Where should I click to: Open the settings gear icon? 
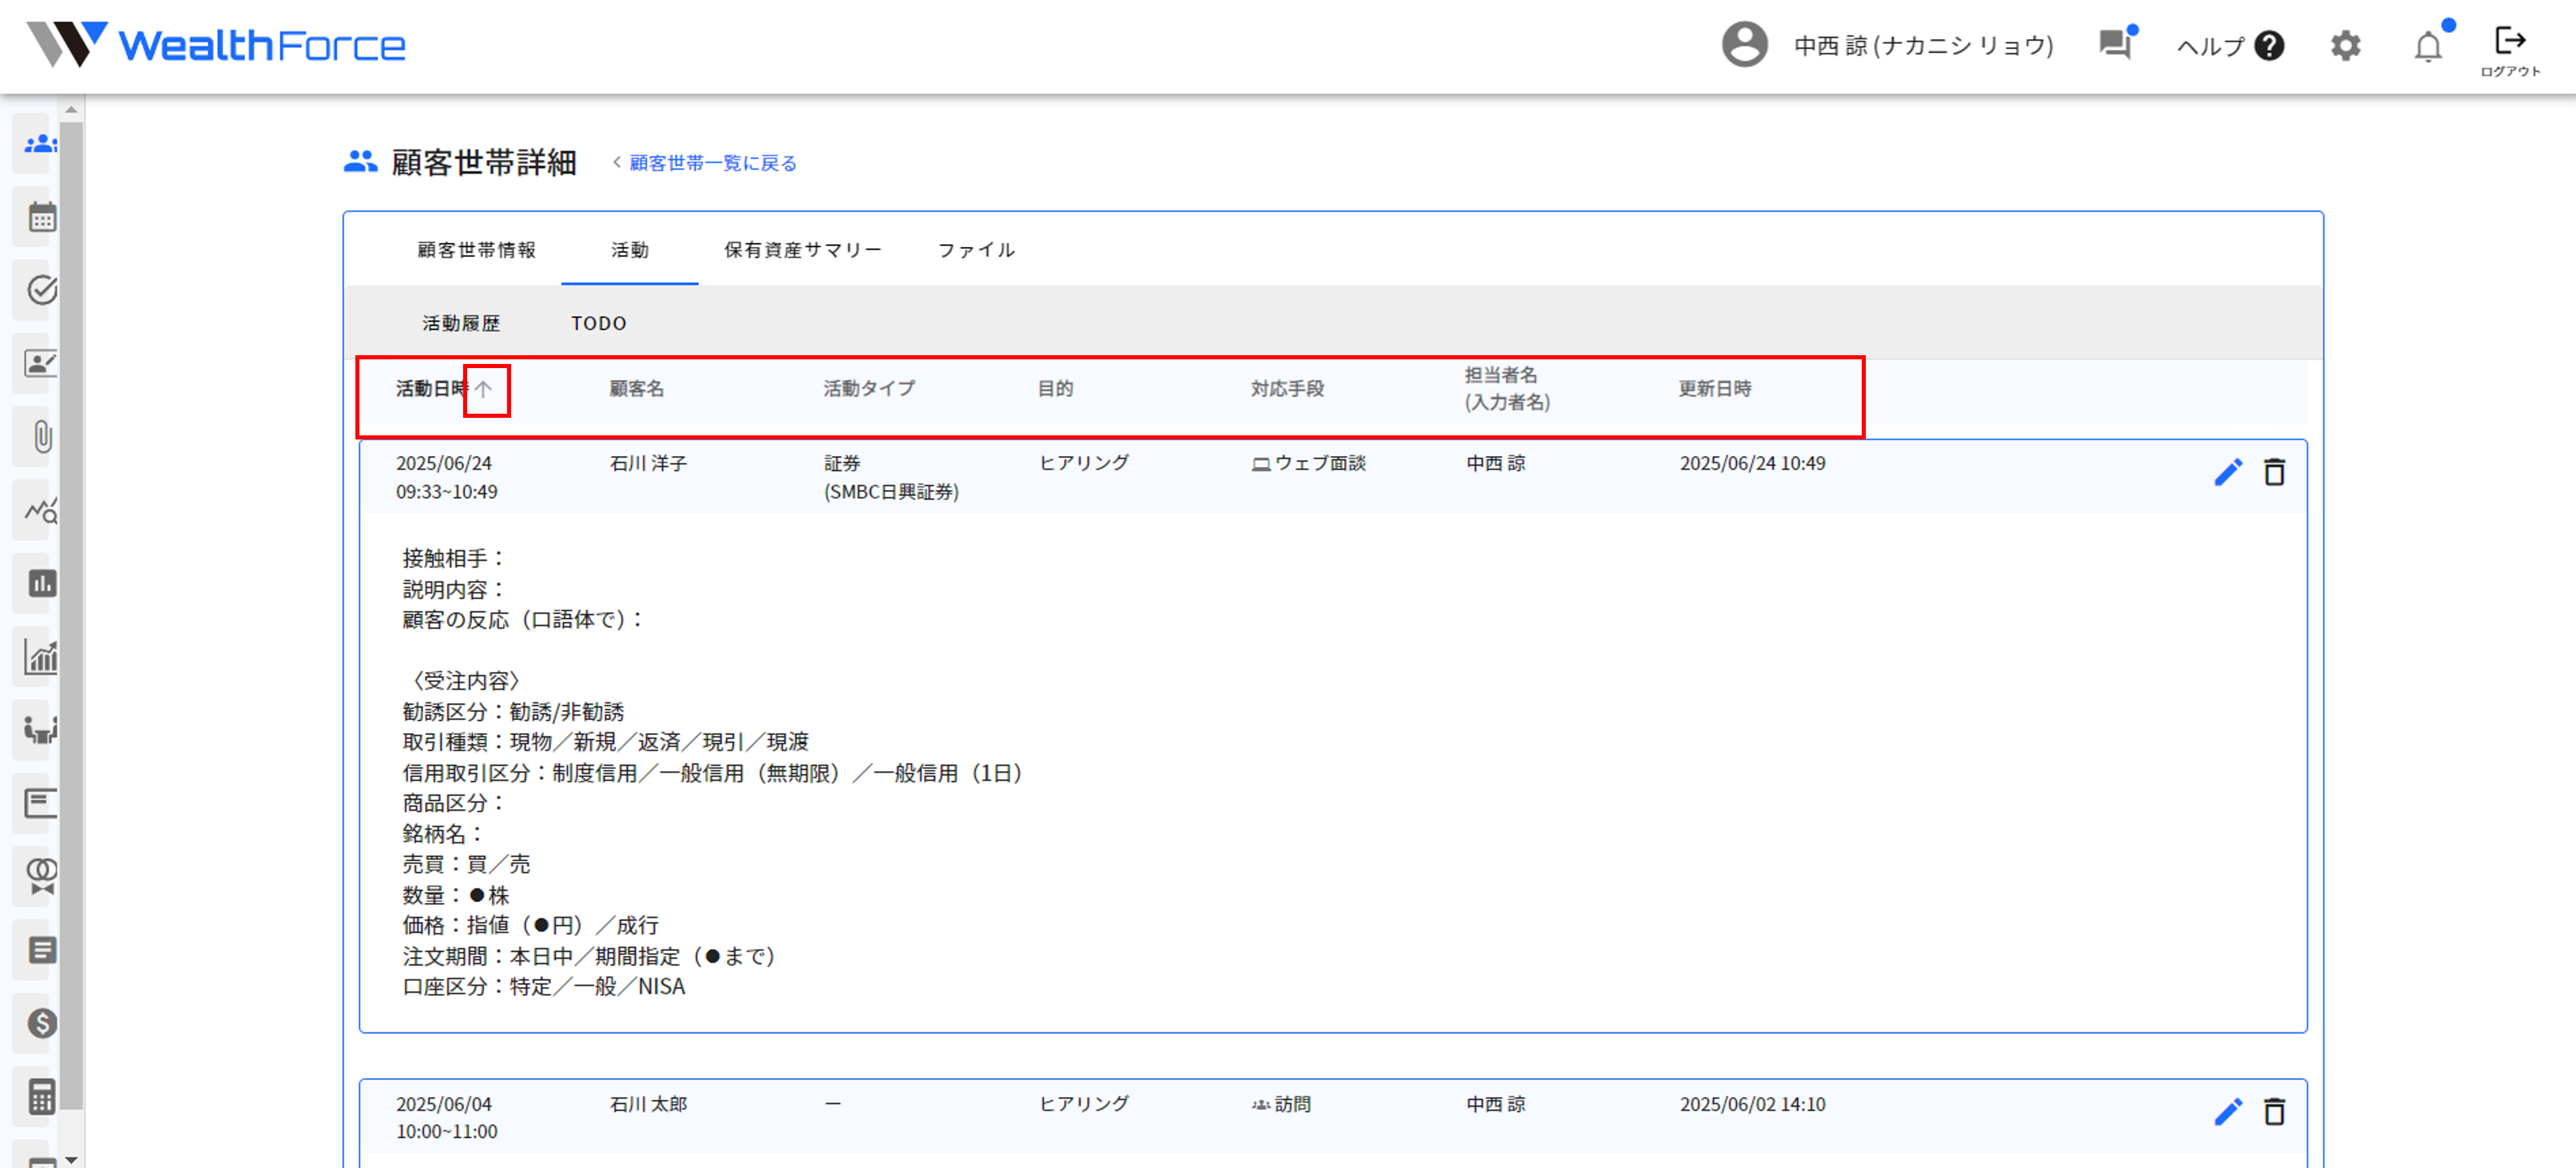(x=2346, y=46)
